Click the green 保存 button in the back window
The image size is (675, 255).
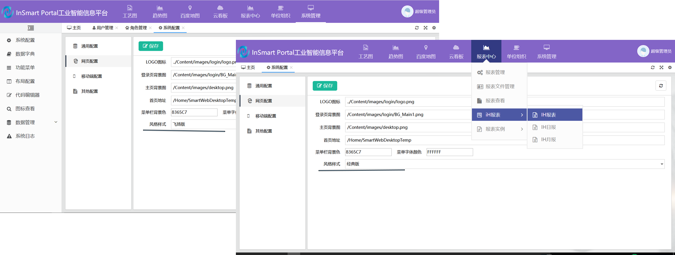pyautogui.click(x=151, y=46)
